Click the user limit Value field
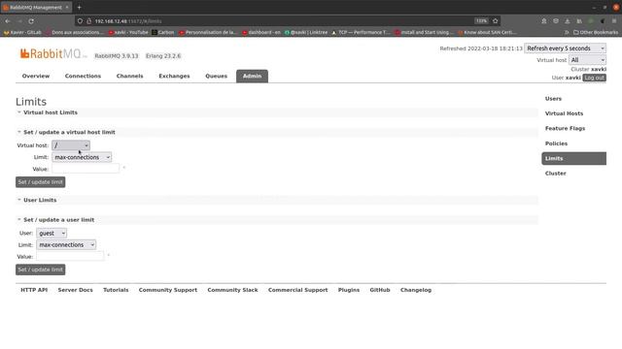Screen dimensions: 622x349 (x=70, y=256)
